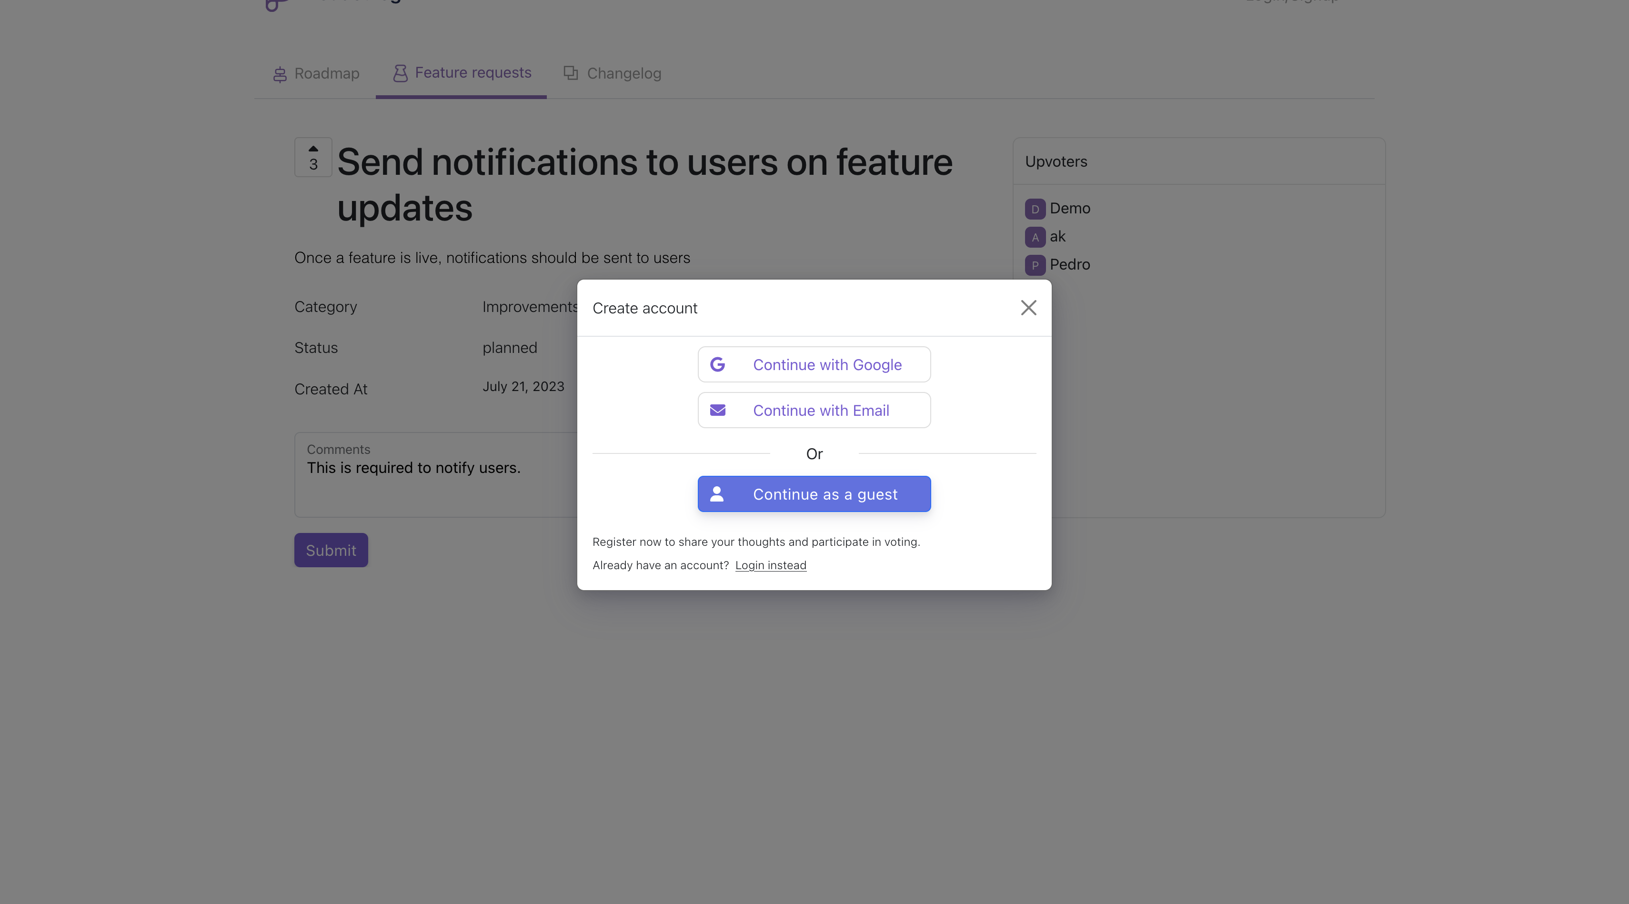The image size is (1629, 904).
Task: Click Pedro's "P" avatar badge
Action: click(x=1035, y=265)
